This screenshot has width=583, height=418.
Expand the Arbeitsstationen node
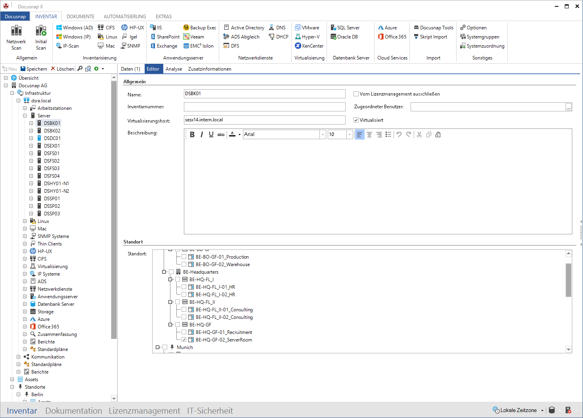(25, 108)
